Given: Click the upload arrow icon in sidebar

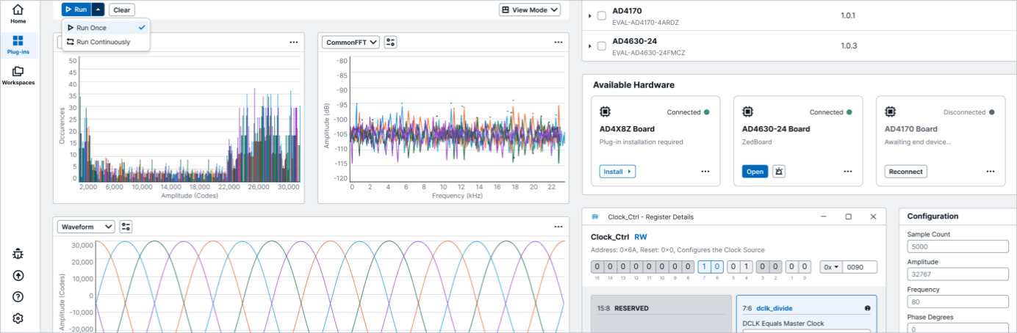Looking at the screenshot, I should pyautogui.click(x=18, y=276).
